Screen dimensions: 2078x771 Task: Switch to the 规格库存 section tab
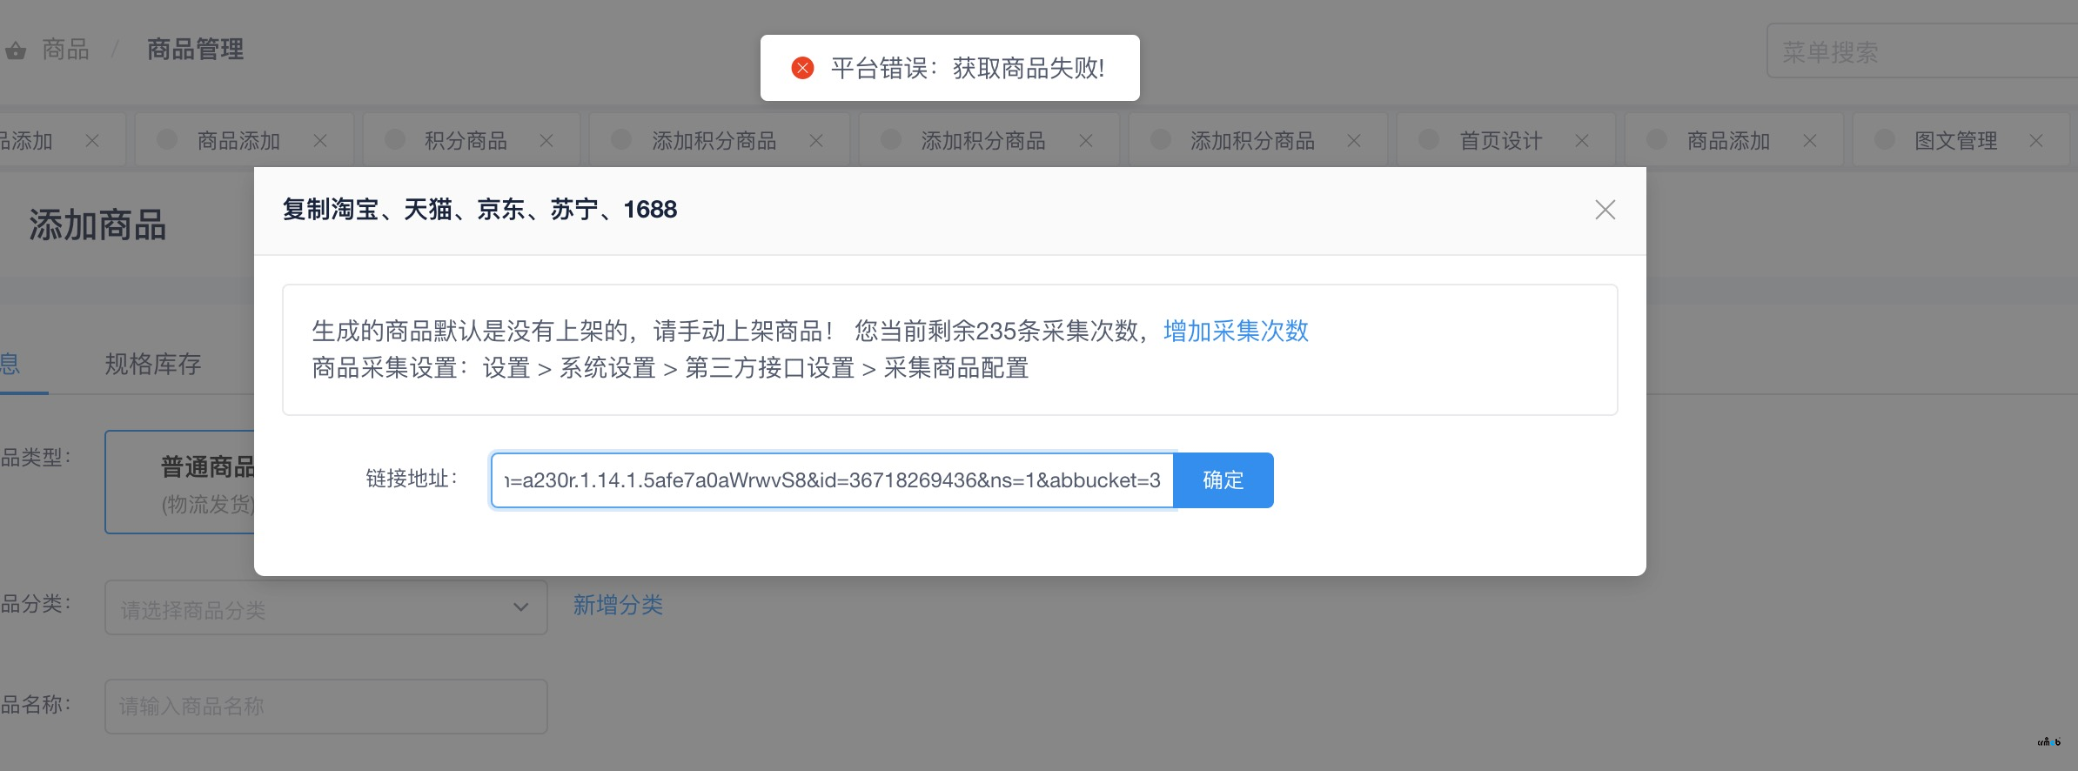pos(153,364)
